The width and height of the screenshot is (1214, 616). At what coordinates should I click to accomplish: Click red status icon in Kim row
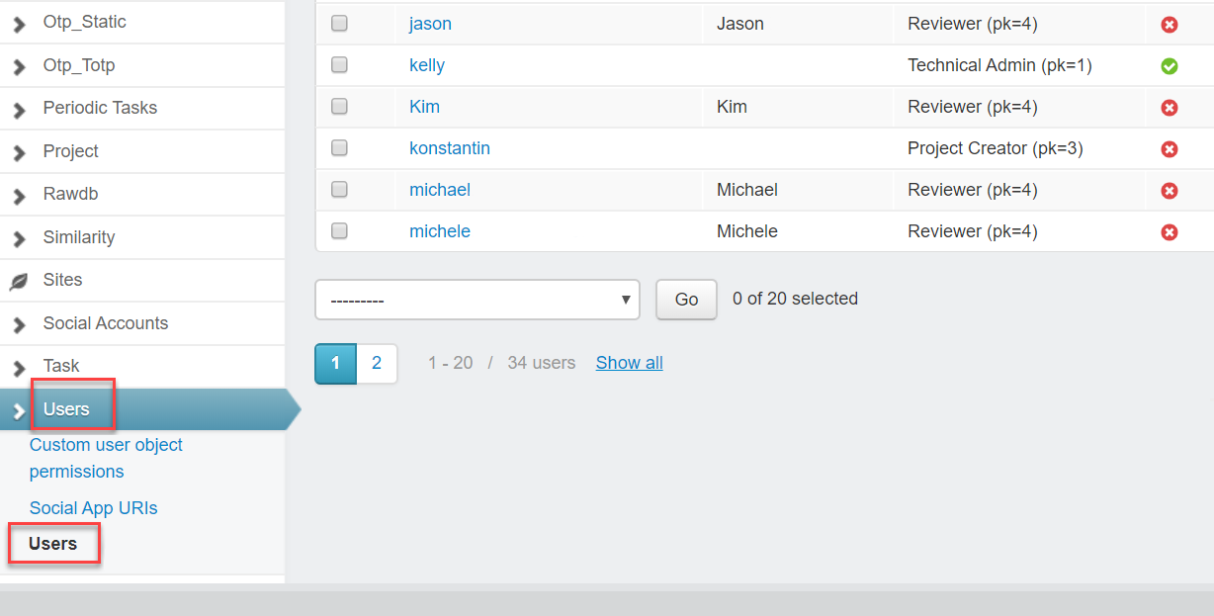tap(1169, 108)
